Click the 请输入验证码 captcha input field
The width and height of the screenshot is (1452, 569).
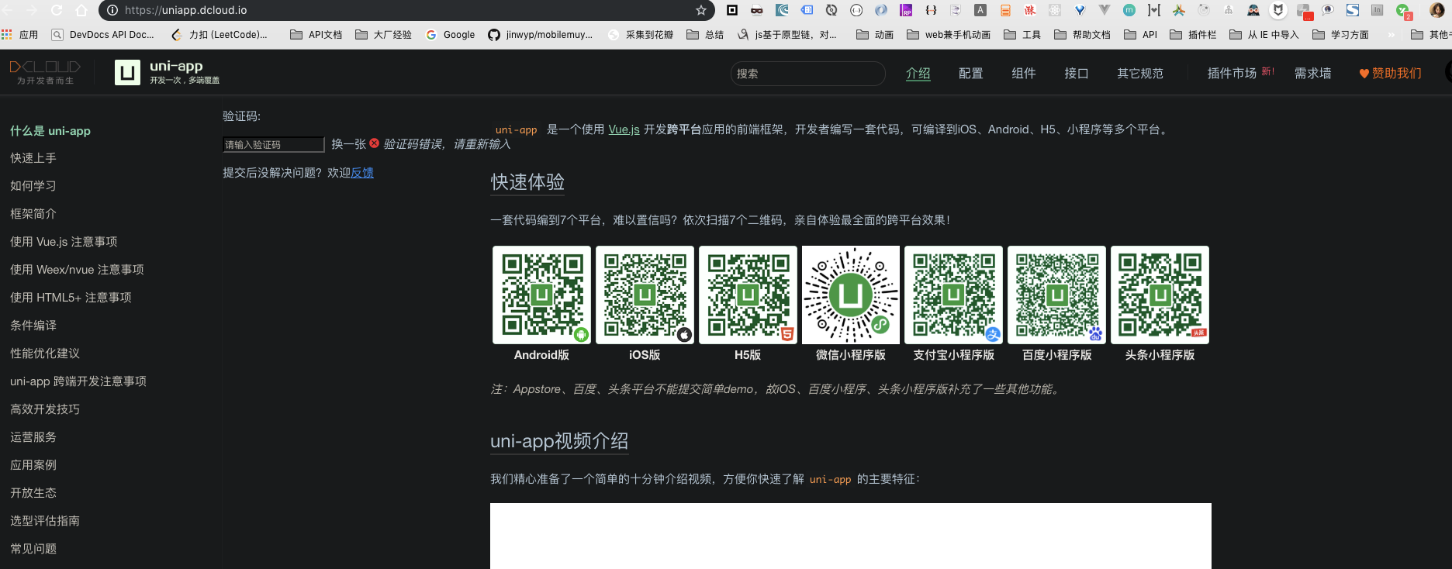pyautogui.click(x=274, y=144)
